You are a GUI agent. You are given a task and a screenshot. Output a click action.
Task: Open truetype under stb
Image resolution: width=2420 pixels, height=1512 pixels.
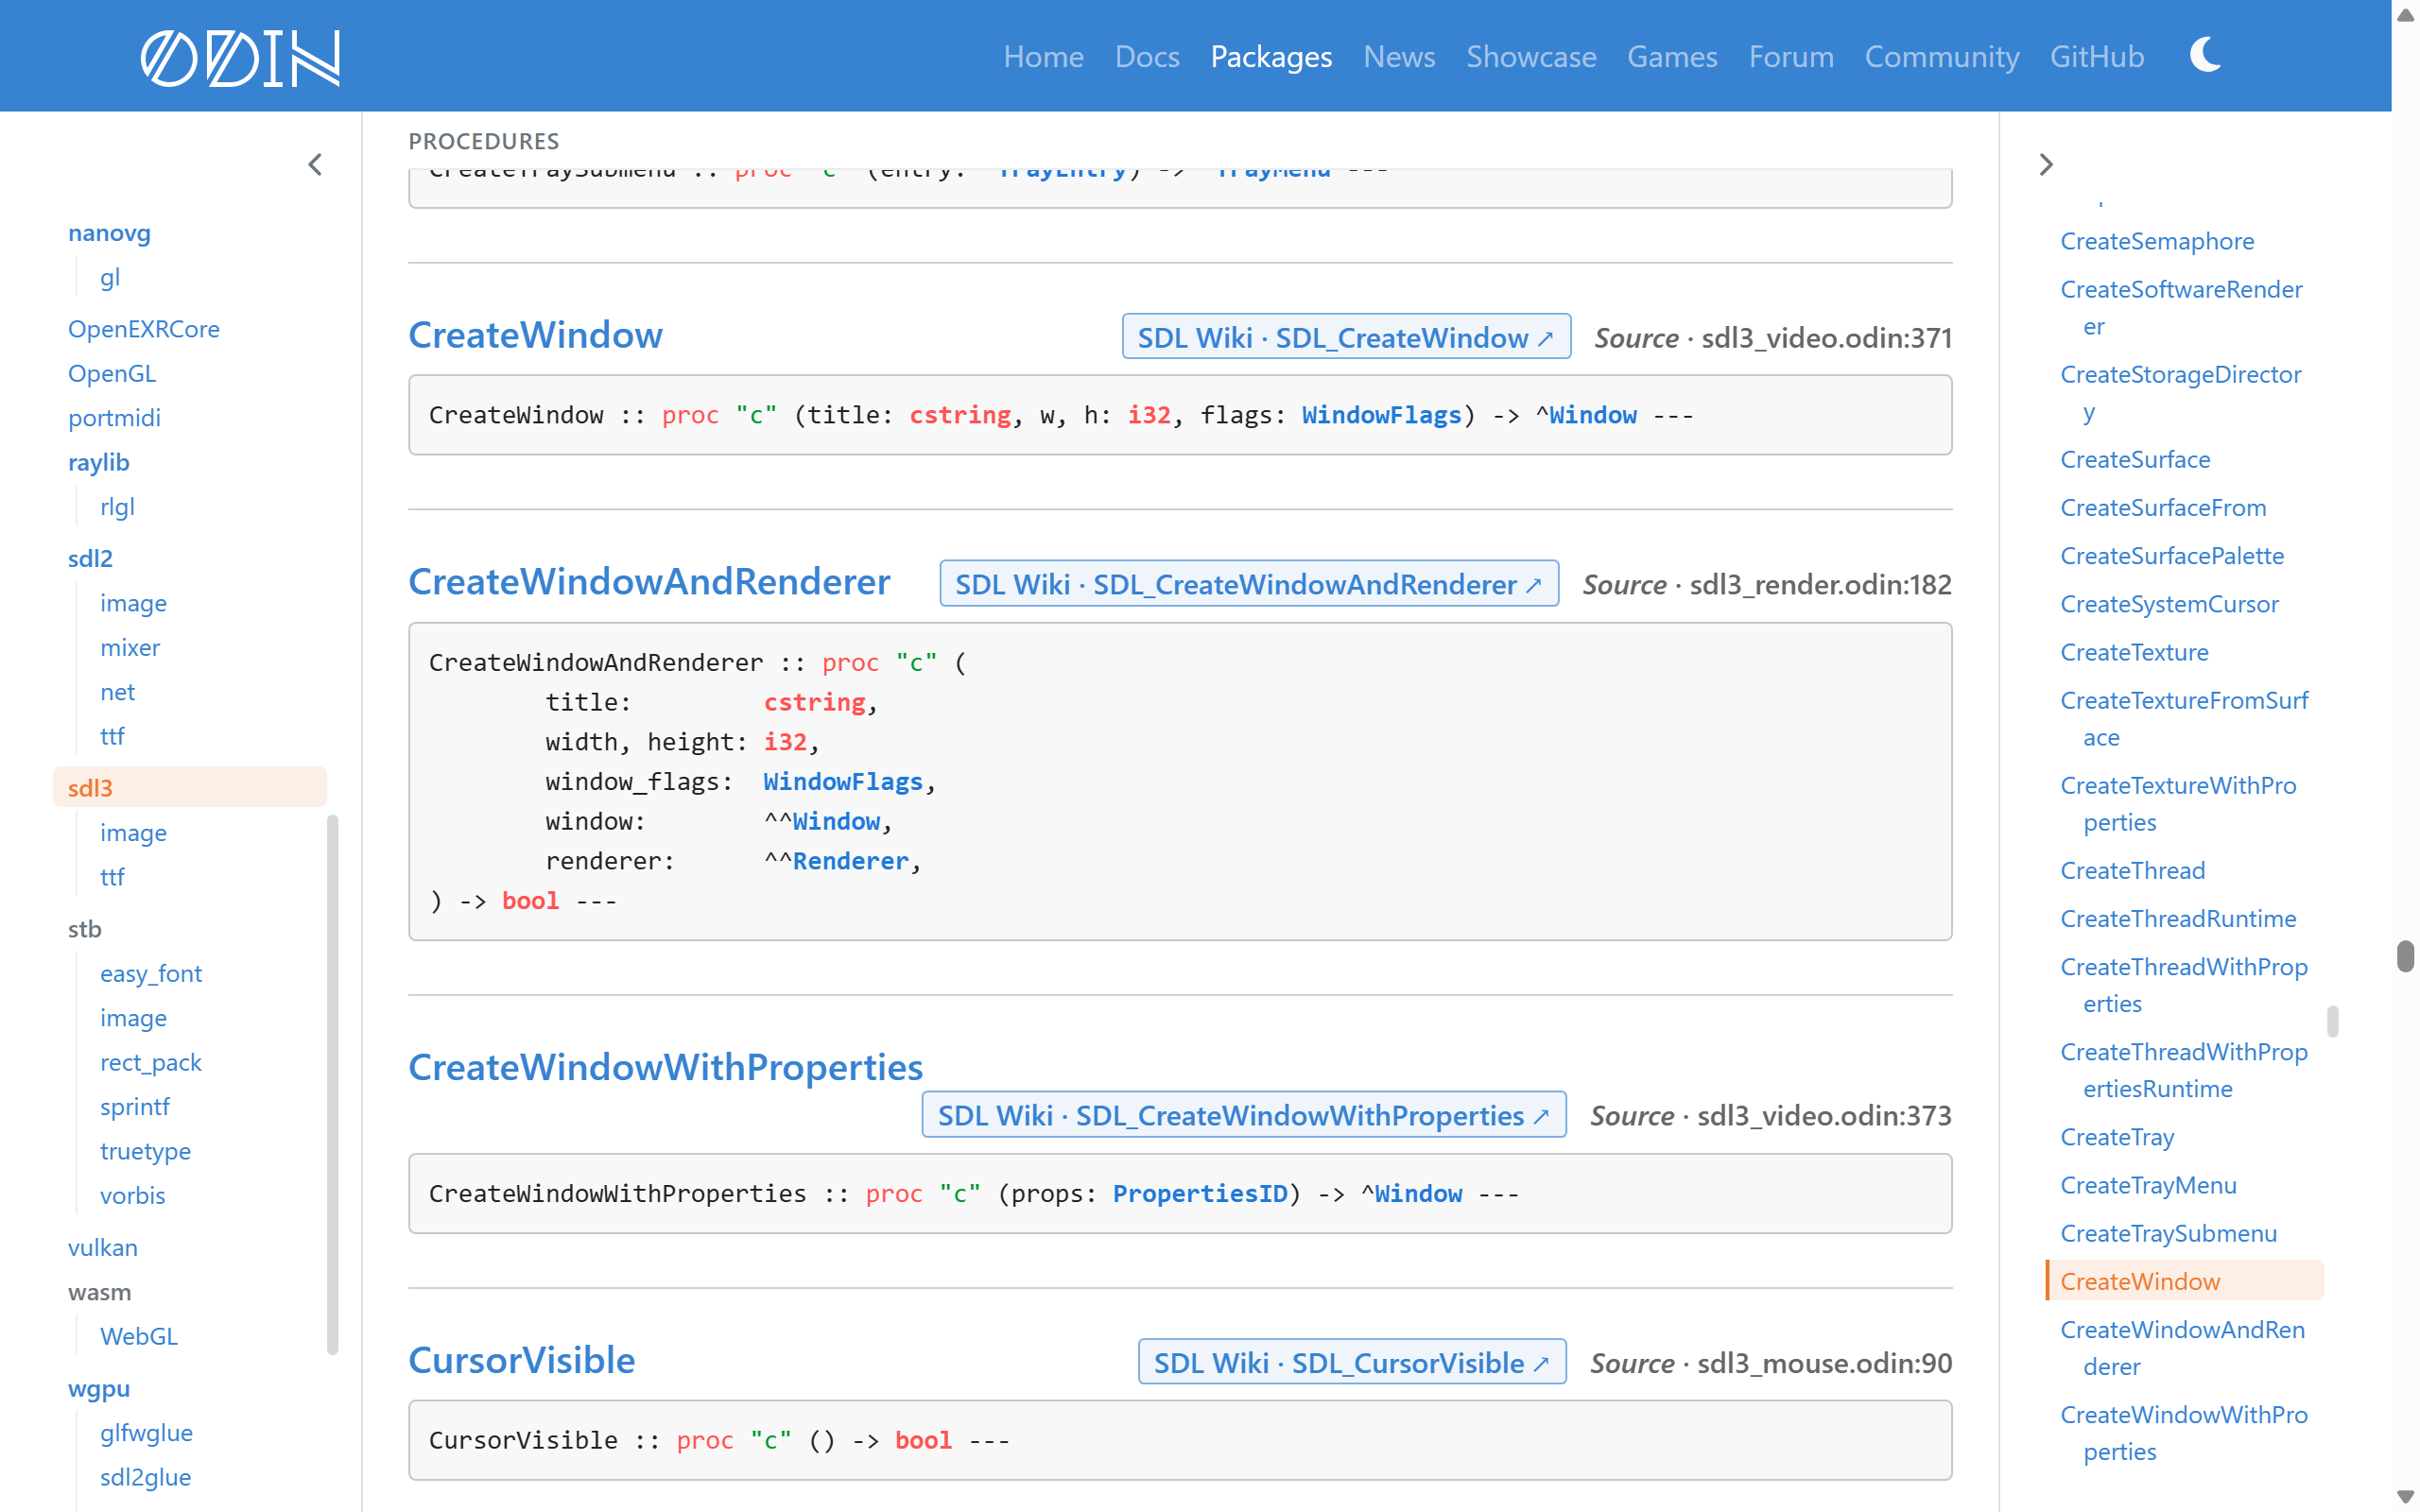click(145, 1150)
